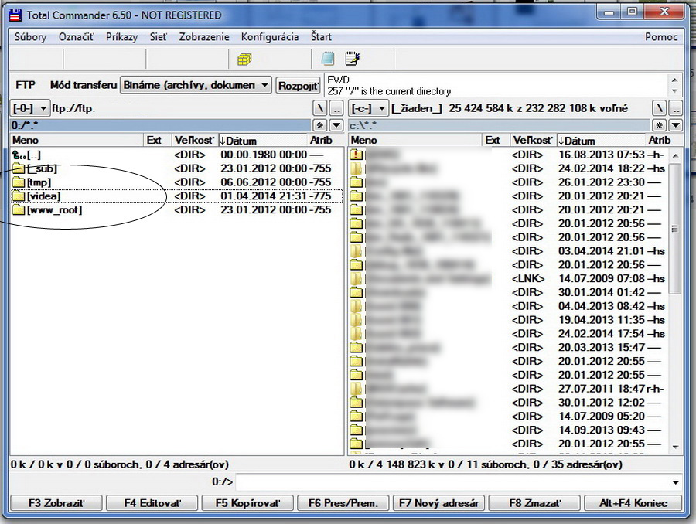Select the [_sub] directory name

pos(42,168)
